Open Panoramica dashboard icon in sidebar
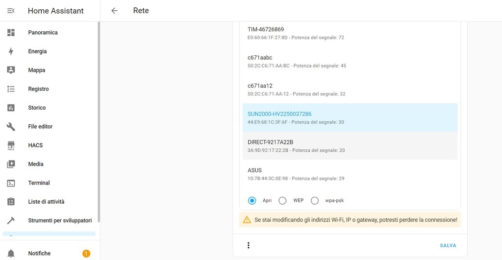Image resolution: width=502 pixels, height=260 pixels. (11, 32)
